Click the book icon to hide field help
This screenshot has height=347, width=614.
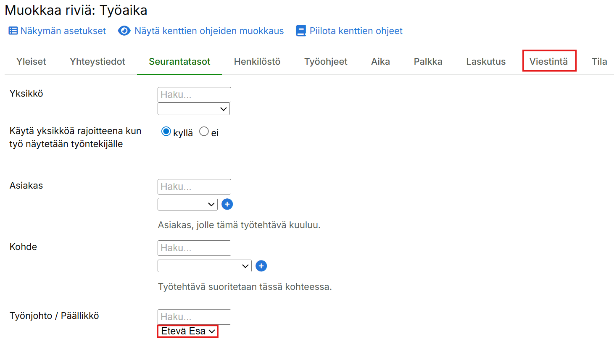pos(301,31)
